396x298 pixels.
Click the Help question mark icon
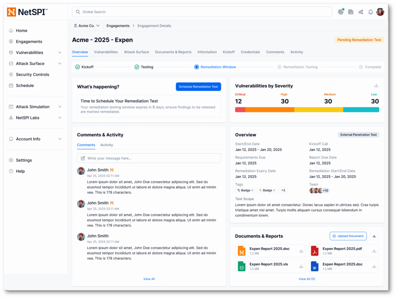tap(11, 171)
